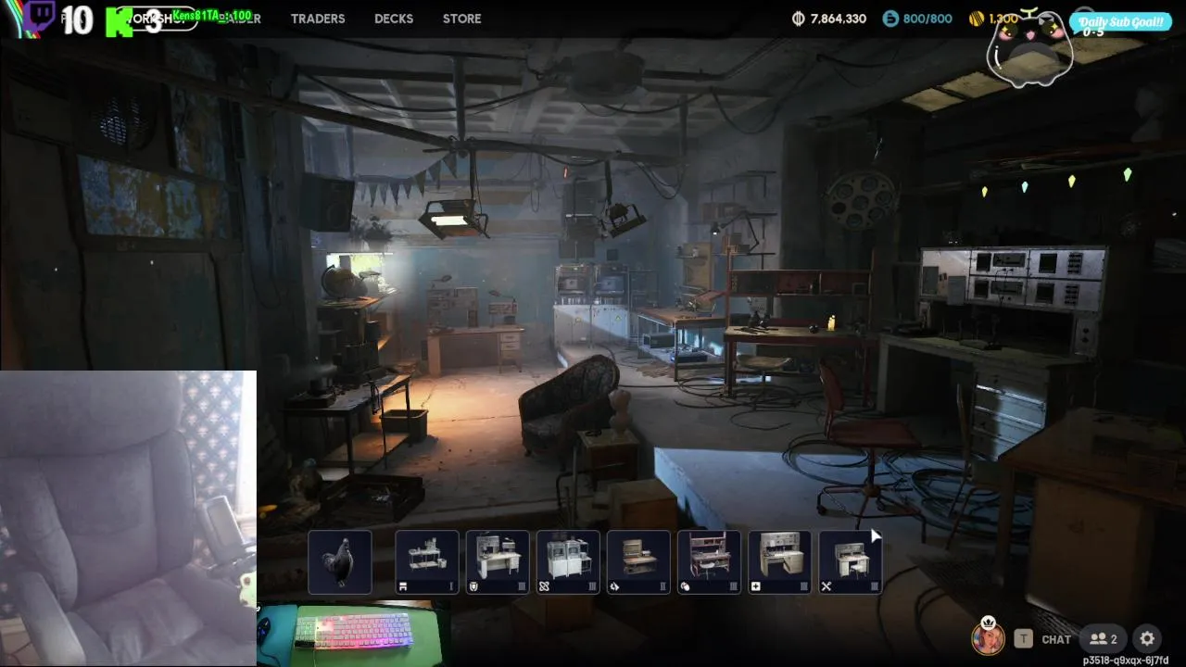Click the session code p3518-q9xqx-6j7fd

pos(1126,661)
